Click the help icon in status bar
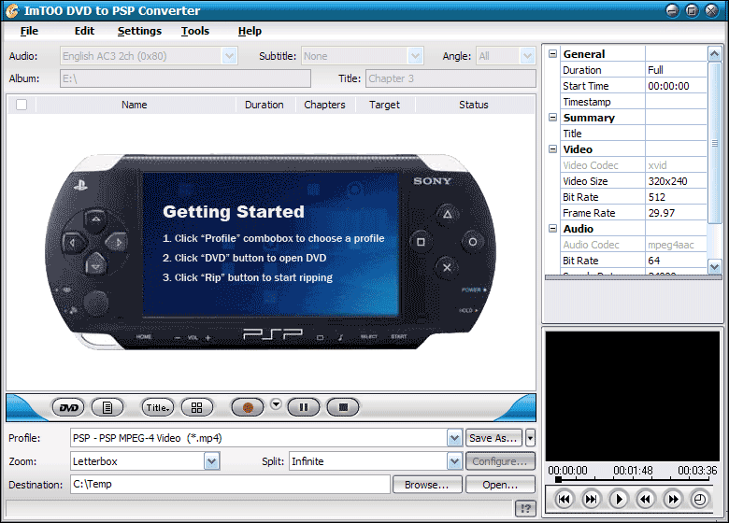 click(525, 508)
